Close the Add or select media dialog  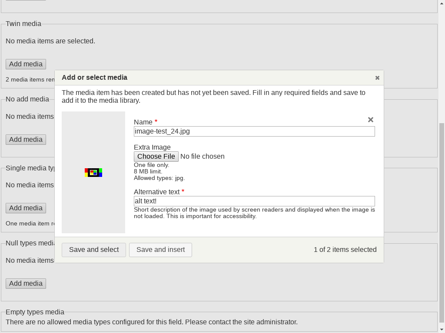click(x=377, y=78)
